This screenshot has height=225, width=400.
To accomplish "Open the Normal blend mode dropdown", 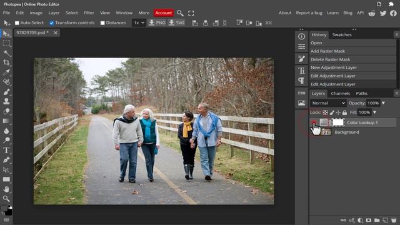I will pos(328,103).
